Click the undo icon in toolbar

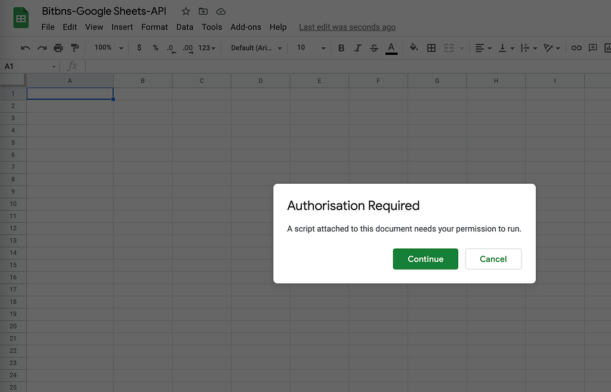25,48
